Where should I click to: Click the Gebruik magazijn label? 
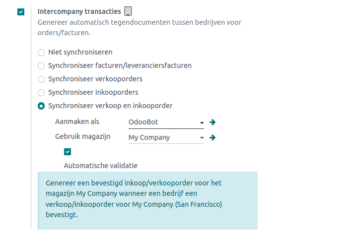(x=82, y=136)
